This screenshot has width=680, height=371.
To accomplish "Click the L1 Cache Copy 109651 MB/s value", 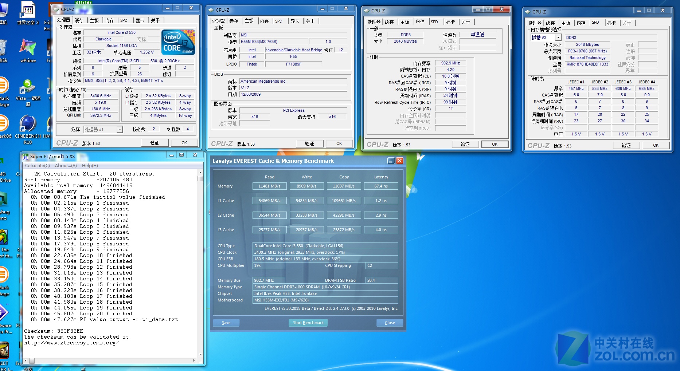I will 344,201.
